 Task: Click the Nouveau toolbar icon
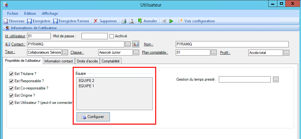6,21
